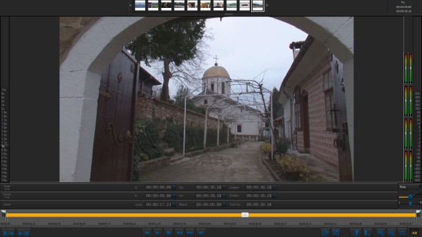Click the filmstrip scroll handle below thumbnails

[229, 14]
